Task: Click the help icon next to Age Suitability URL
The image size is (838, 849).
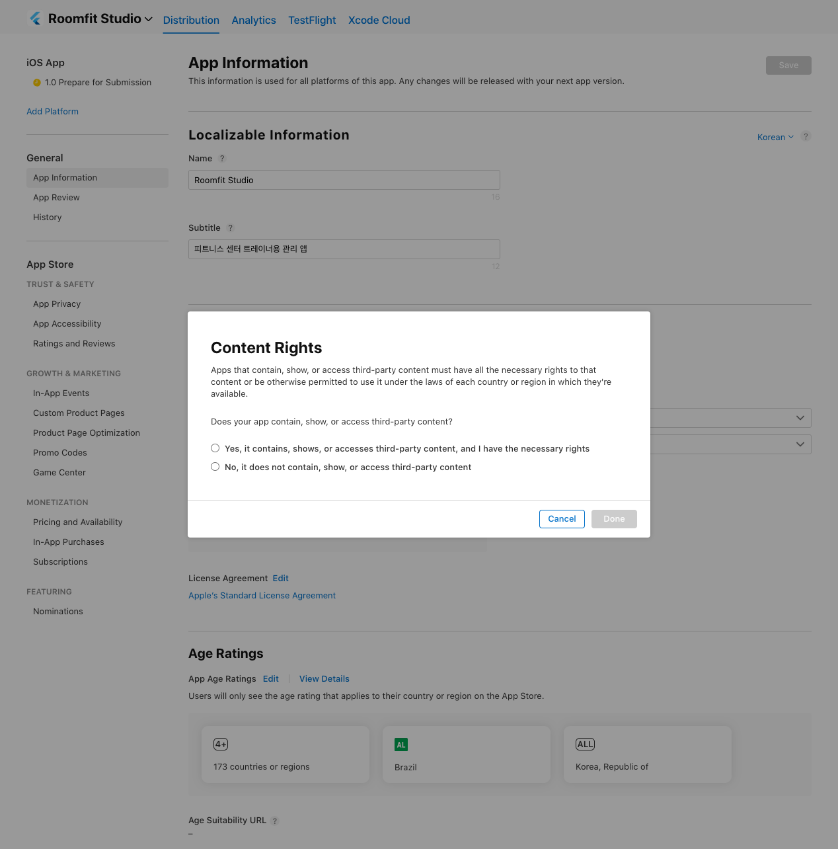Action: click(275, 821)
